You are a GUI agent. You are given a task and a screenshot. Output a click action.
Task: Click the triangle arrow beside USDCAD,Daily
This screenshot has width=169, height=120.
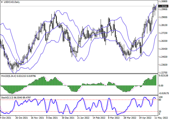coord(2,2)
